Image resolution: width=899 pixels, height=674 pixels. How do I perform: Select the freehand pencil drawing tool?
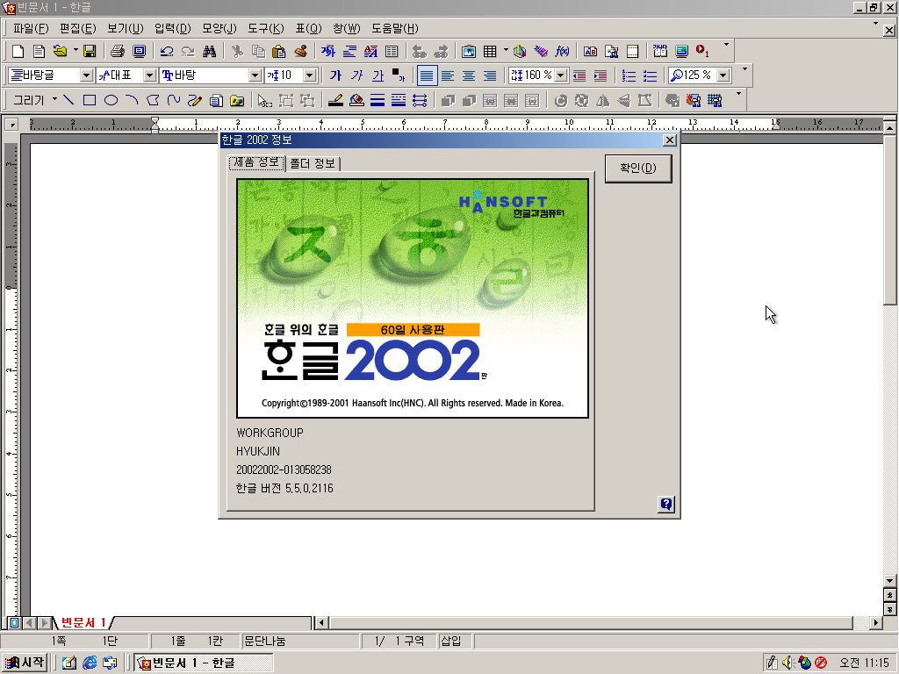(x=195, y=100)
